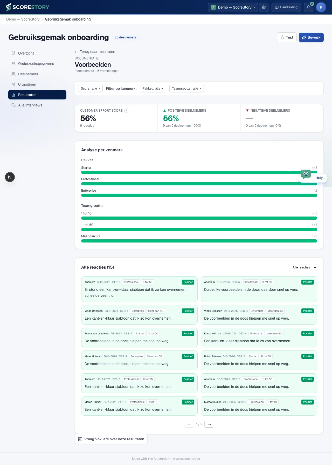The image size is (332, 465).
Task: Click the Test button
Action: tap(287, 37)
